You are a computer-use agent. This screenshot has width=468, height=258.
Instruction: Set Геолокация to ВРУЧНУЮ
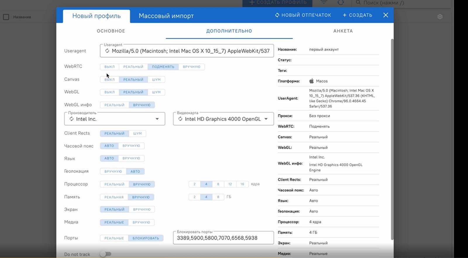(113, 172)
